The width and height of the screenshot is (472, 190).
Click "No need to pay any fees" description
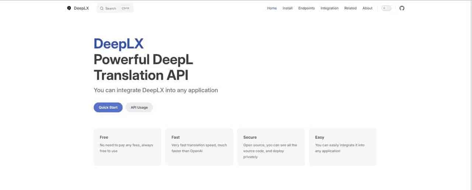coord(126,148)
